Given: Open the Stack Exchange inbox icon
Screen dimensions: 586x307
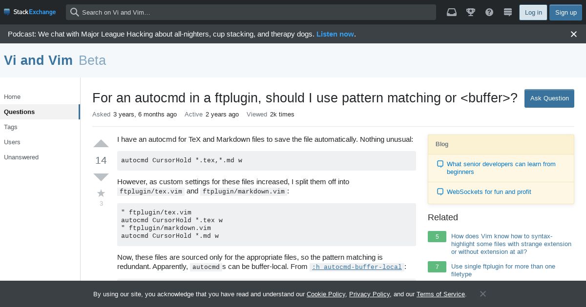Looking at the screenshot, I should coord(452,12).
